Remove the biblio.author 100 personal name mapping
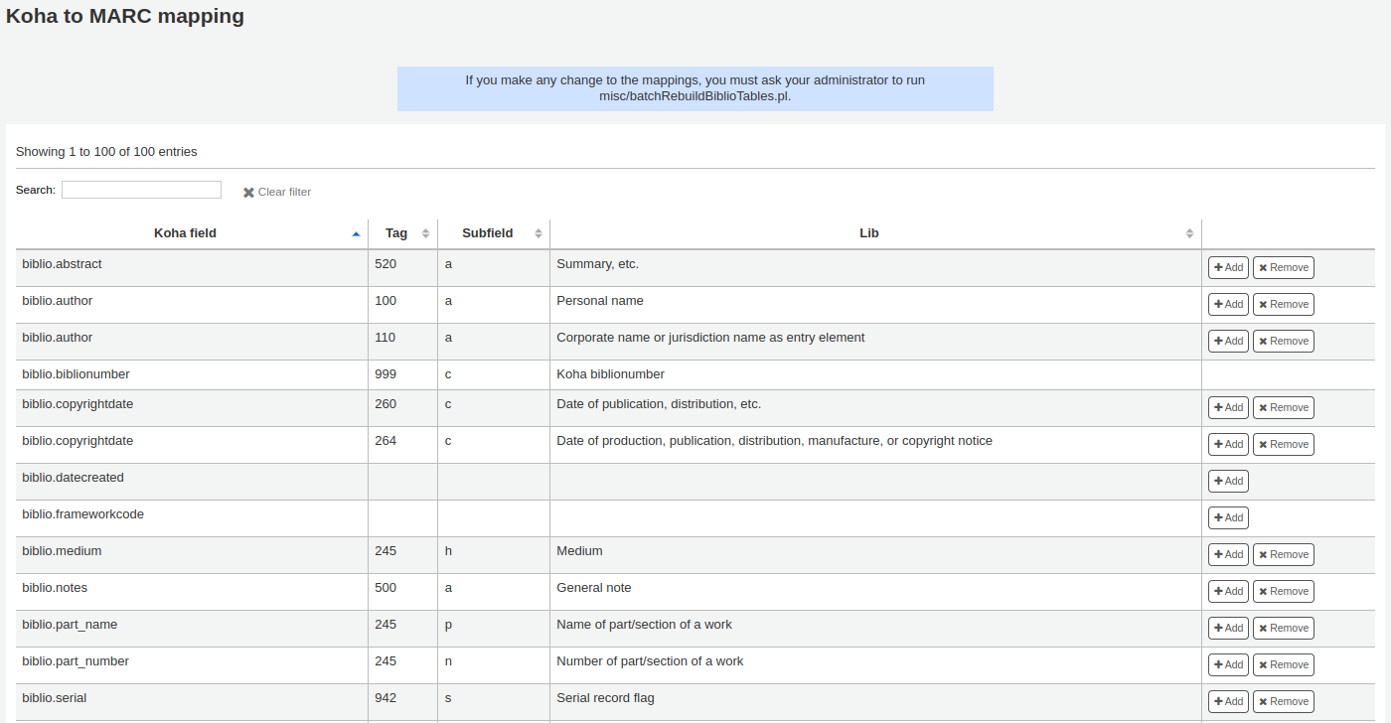 [1283, 304]
